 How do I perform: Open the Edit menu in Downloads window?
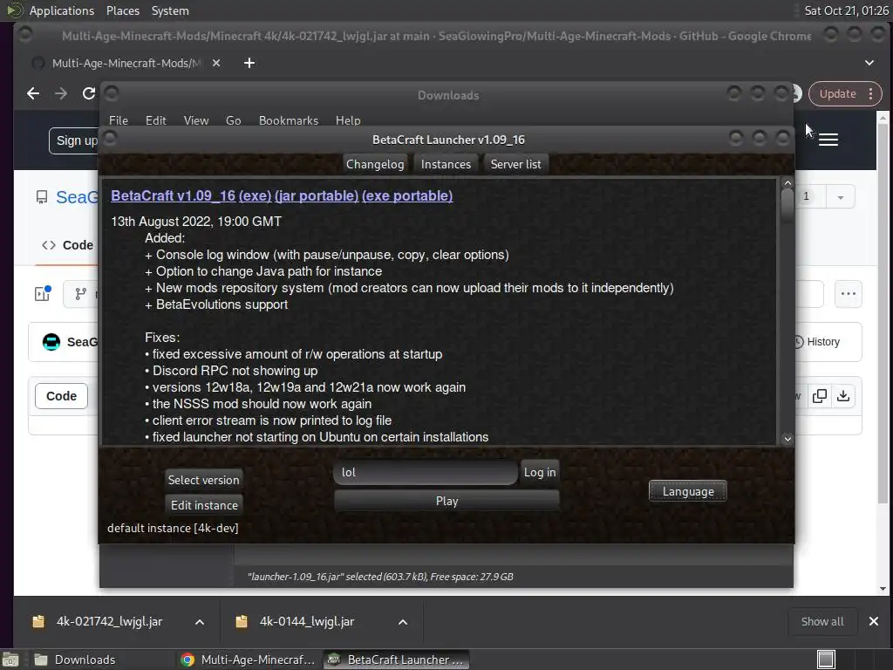pos(155,120)
